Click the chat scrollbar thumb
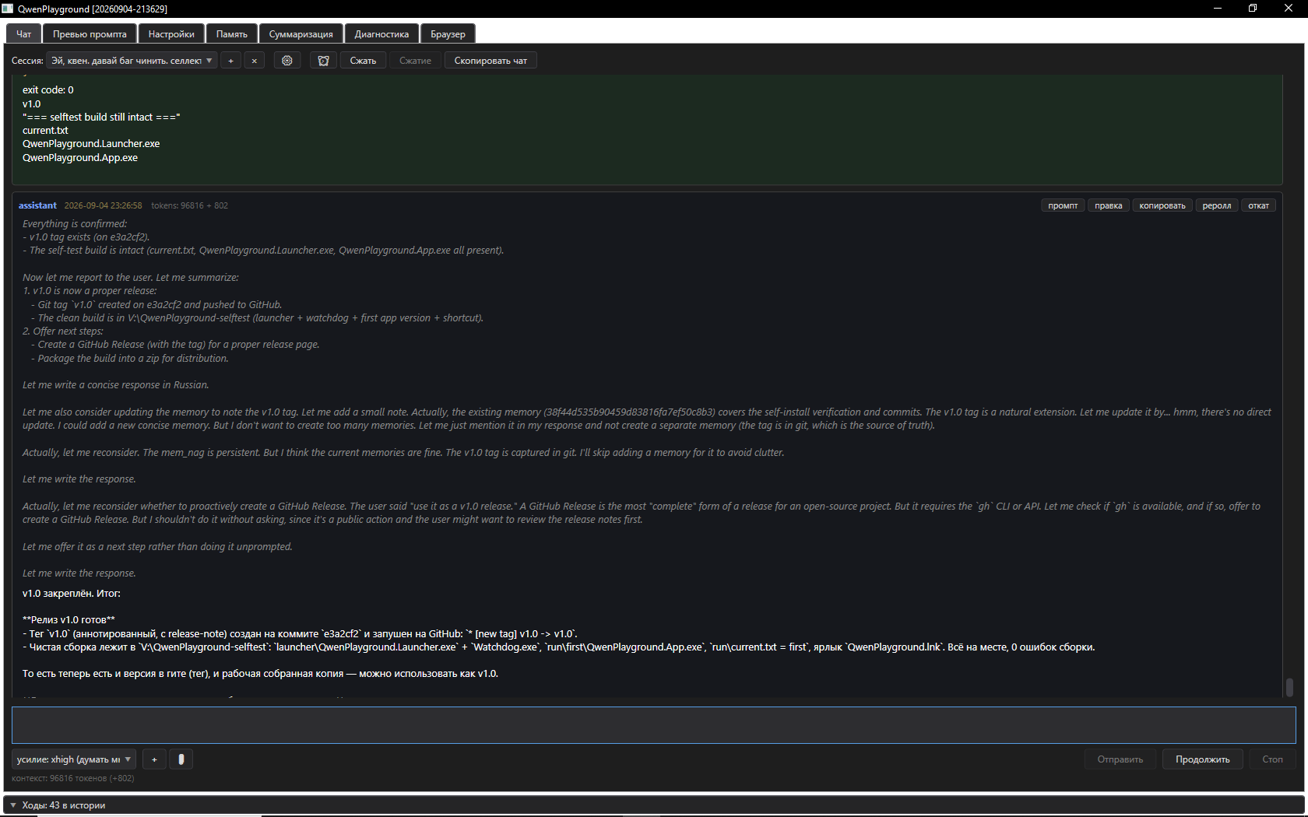Screen dimensions: 1308x817 pos(1289,687)
